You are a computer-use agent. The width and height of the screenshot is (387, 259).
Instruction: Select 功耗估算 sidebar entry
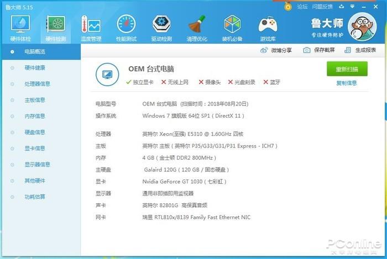35,197
